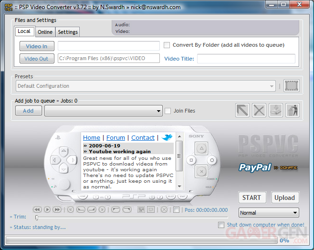Click the PSP D-pad down arrow
This screenshot has height=250, width=314.
pos(63,169)
